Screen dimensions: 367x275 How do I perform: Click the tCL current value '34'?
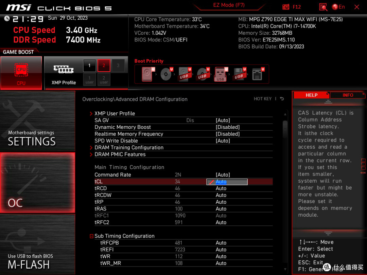(177, 181)
